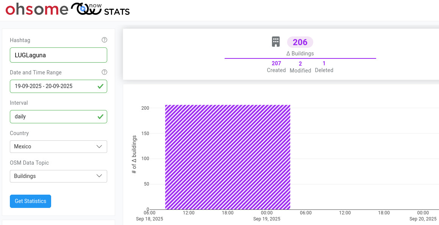Click the Date and Time Range help icon
This screenshot has height=225, width=439.
105,72
